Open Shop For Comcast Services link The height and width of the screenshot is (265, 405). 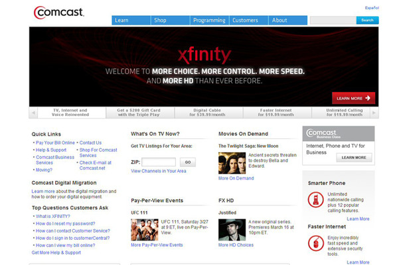98,152
